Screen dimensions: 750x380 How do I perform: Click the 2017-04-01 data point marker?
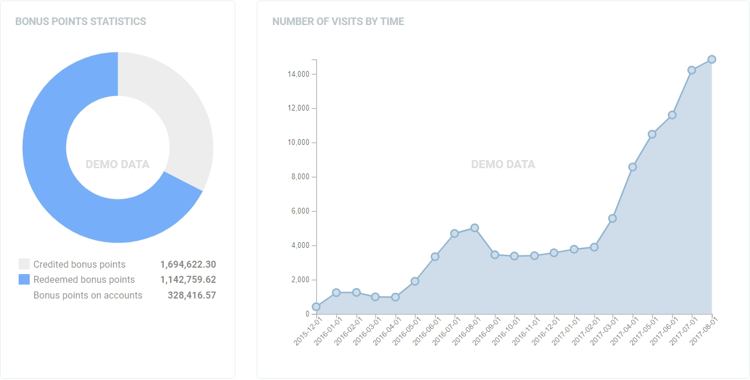click(x=632, y=167)
